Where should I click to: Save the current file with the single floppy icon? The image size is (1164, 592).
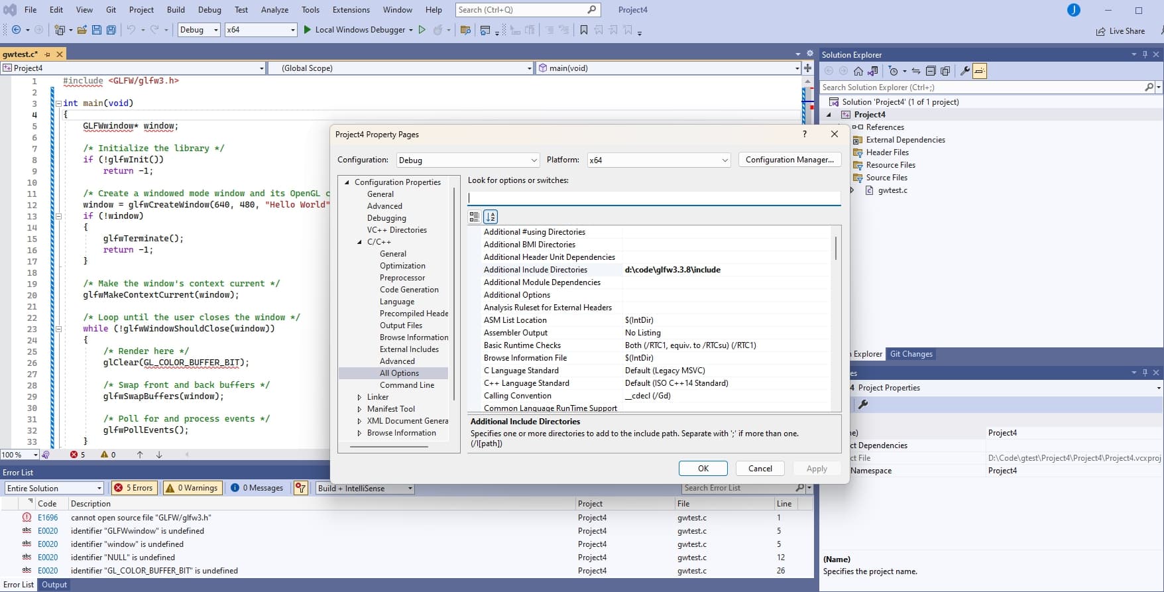point(97,30)
